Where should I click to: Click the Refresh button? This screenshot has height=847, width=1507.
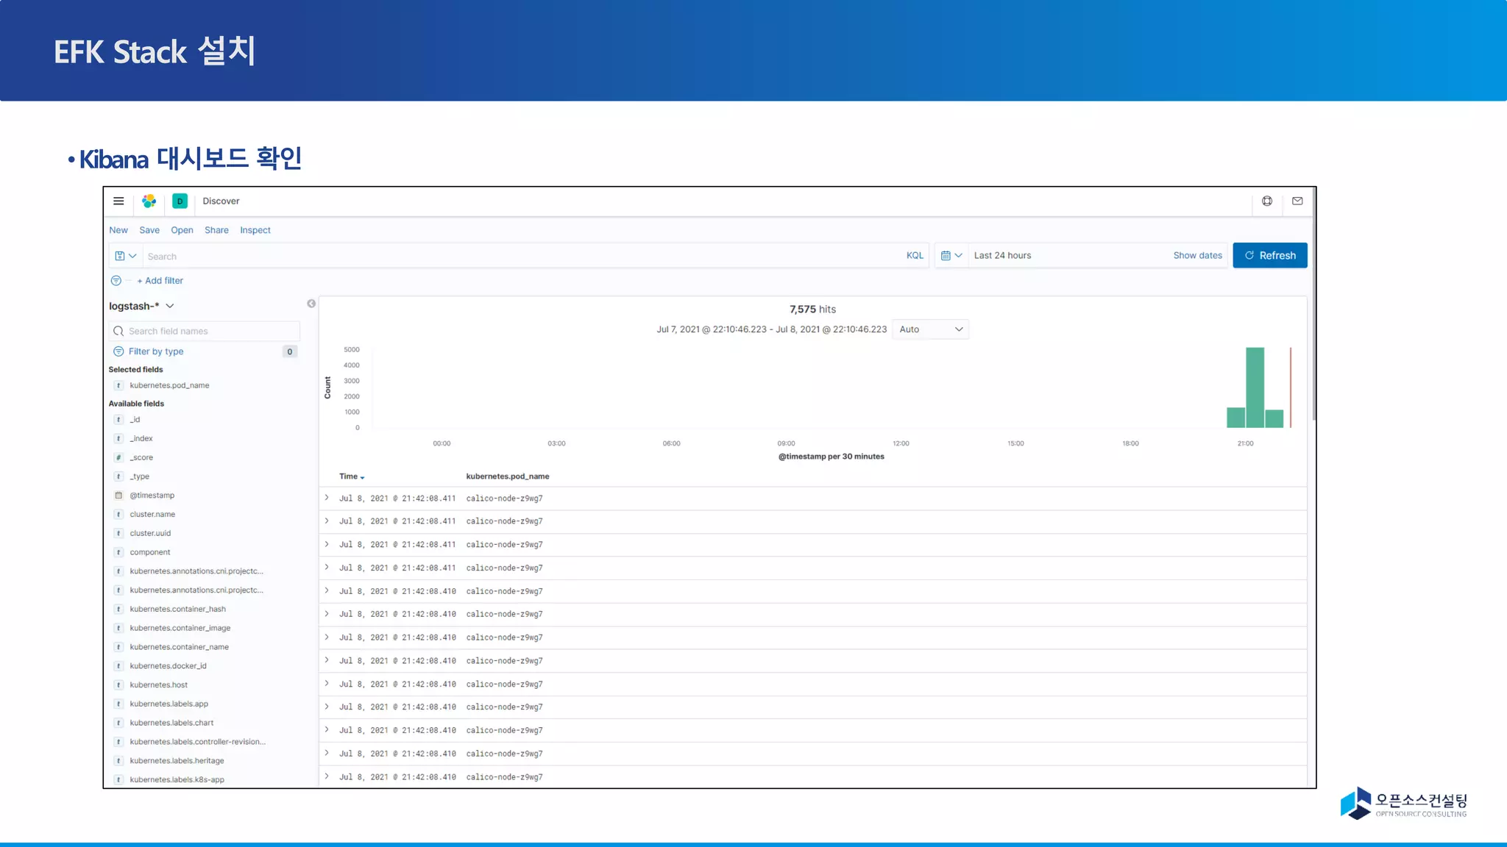(x=1269, y=256)
